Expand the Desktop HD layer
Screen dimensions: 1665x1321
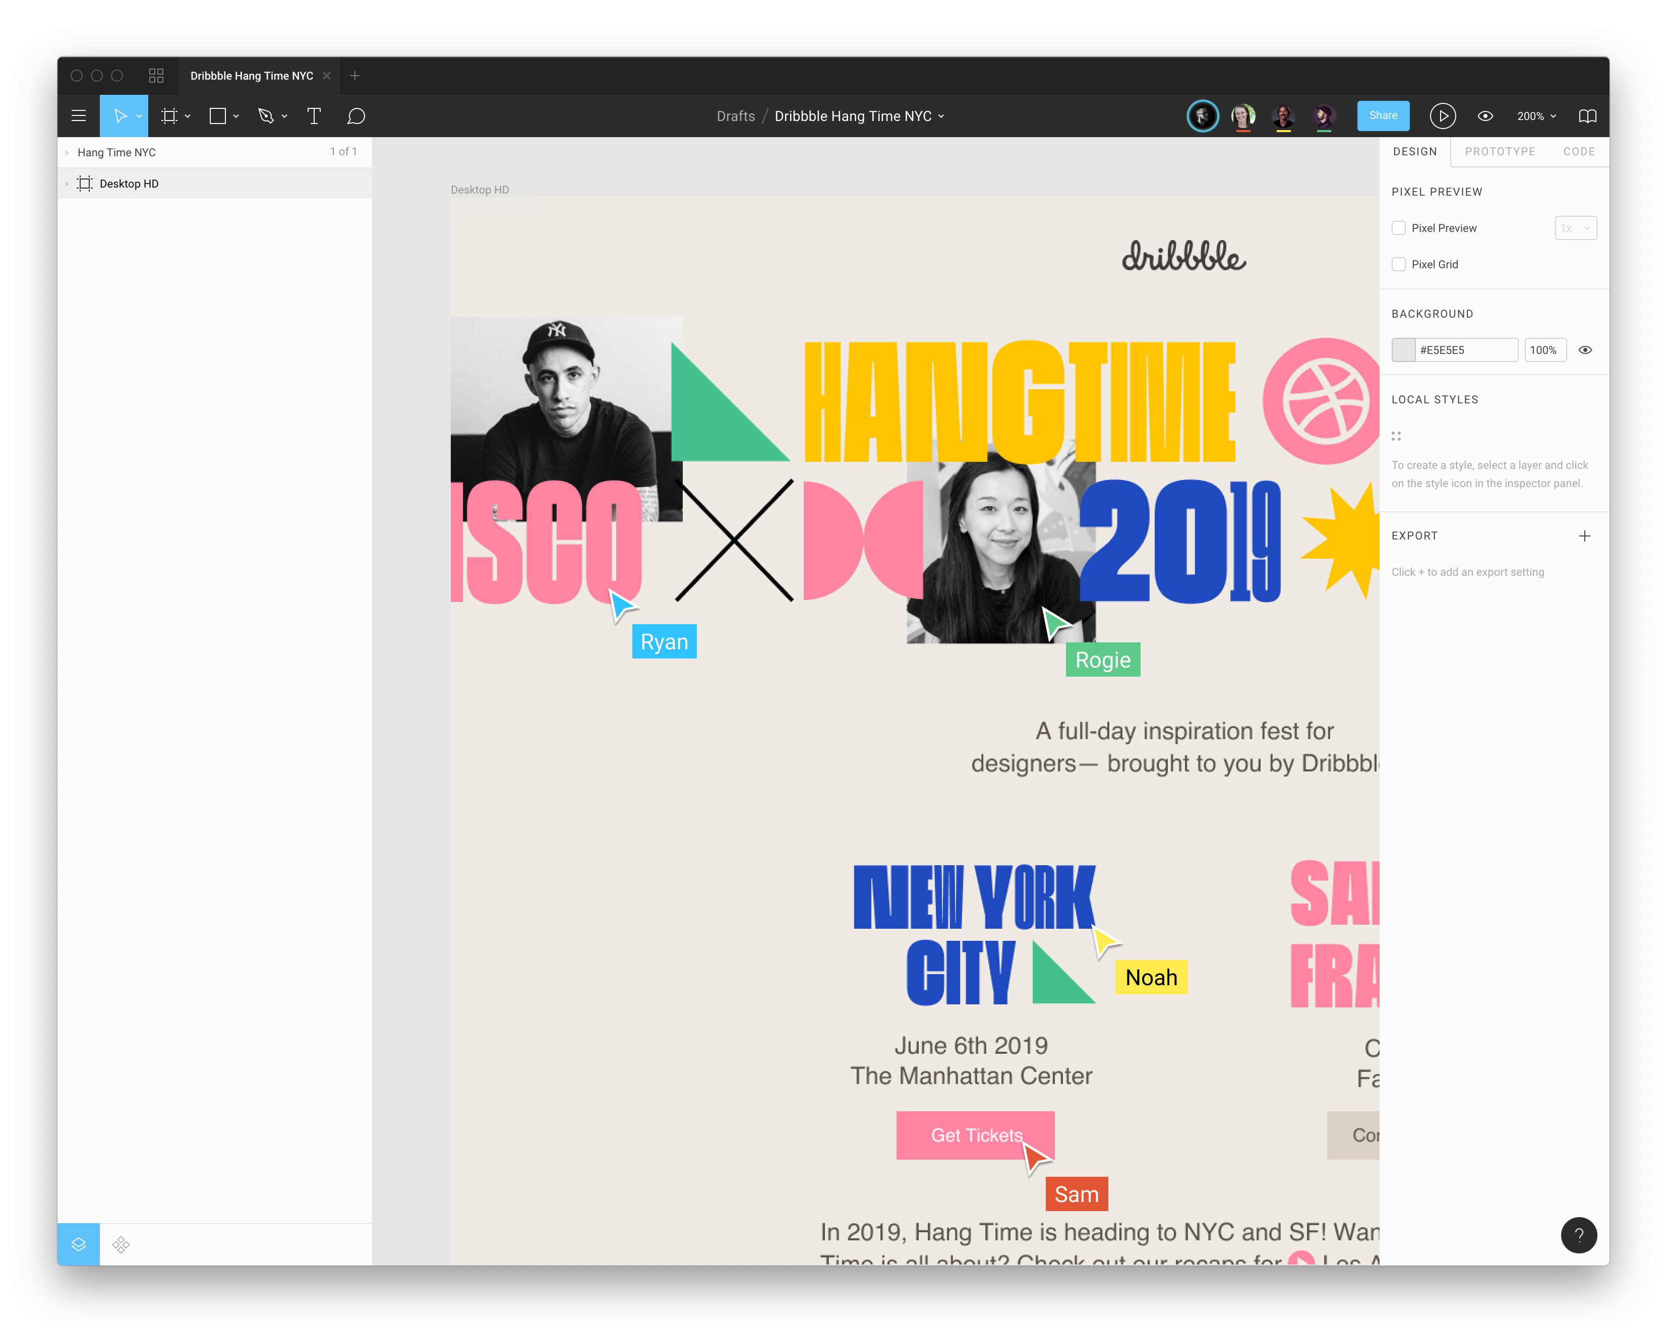pyautogui.click(x=67, y=184)
